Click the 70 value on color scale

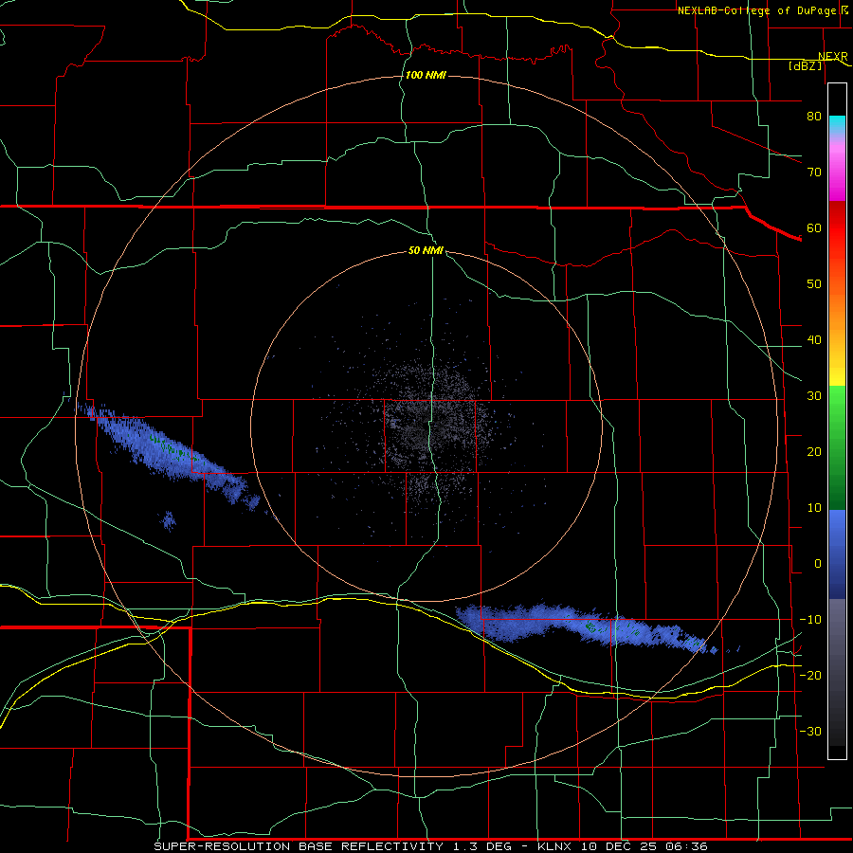[814, 172]
